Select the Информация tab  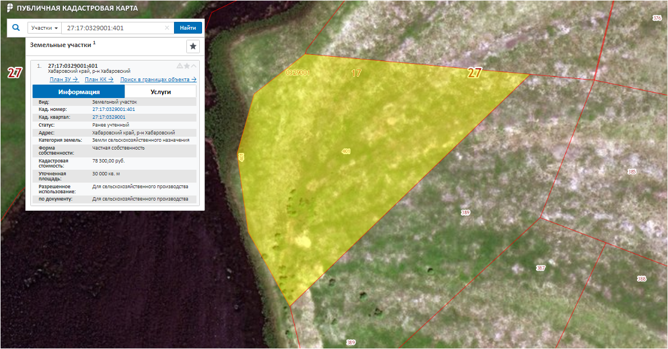click(x=79, y=92)
